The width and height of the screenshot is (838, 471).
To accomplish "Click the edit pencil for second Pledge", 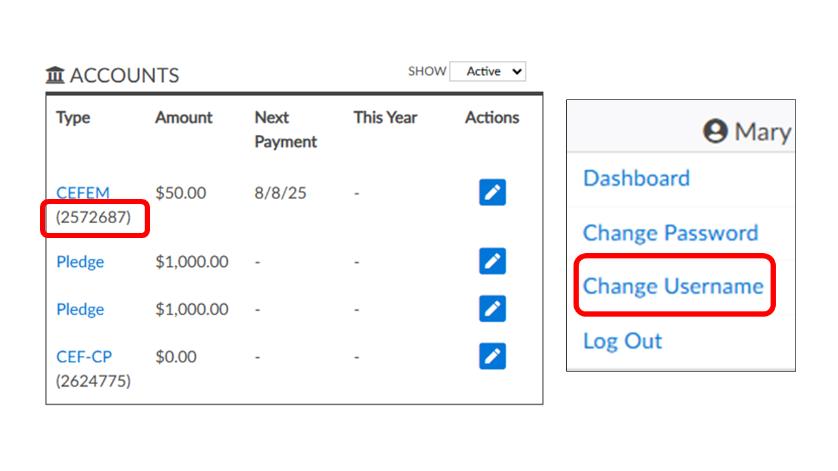I will tap(492, 309).
